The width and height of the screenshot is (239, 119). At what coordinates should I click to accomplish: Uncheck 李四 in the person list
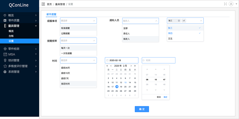(185, 33)
